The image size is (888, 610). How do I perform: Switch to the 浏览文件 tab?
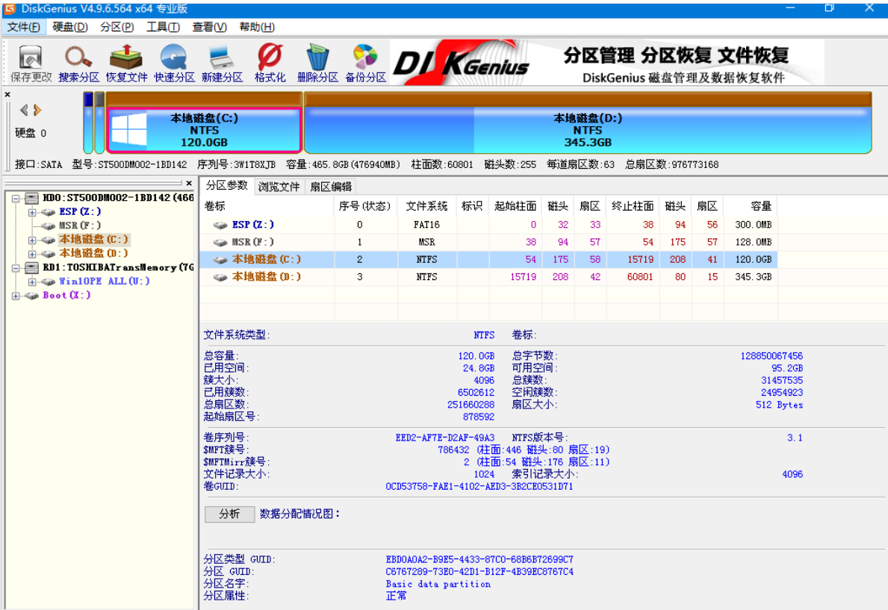click(x=279, y=187)
